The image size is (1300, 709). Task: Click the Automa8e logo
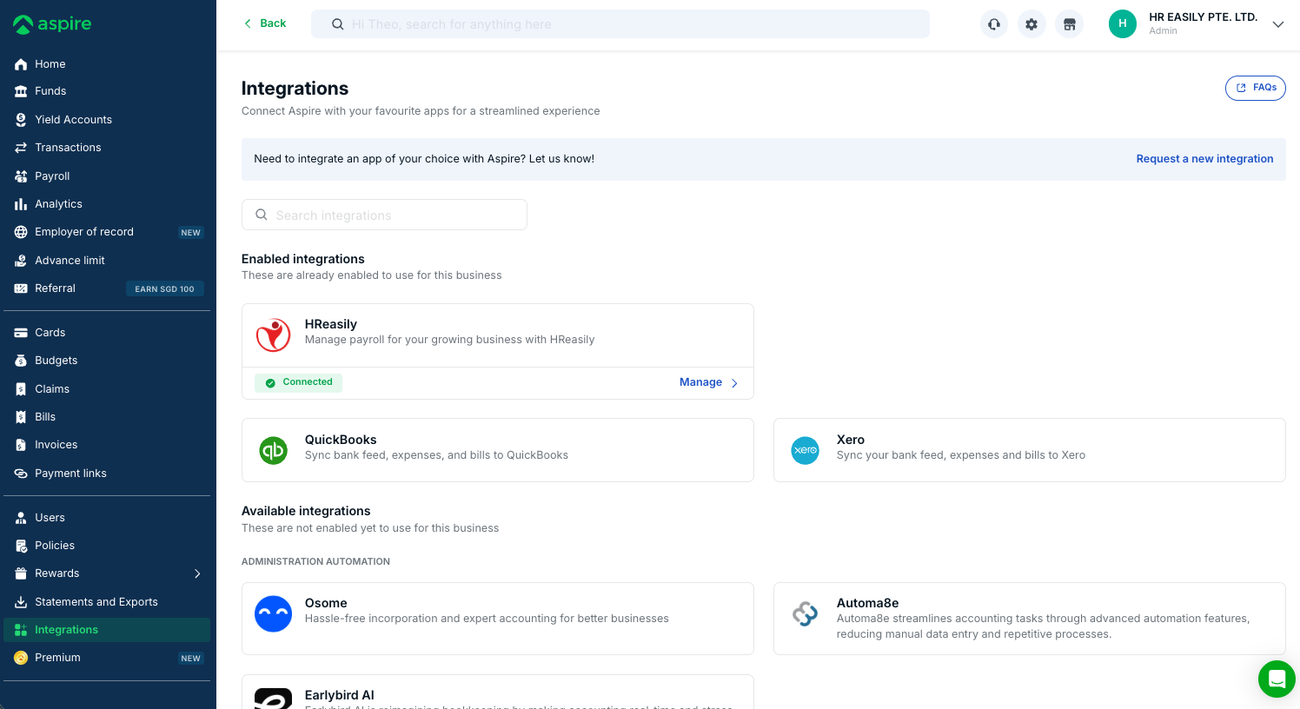click(805, 613)
